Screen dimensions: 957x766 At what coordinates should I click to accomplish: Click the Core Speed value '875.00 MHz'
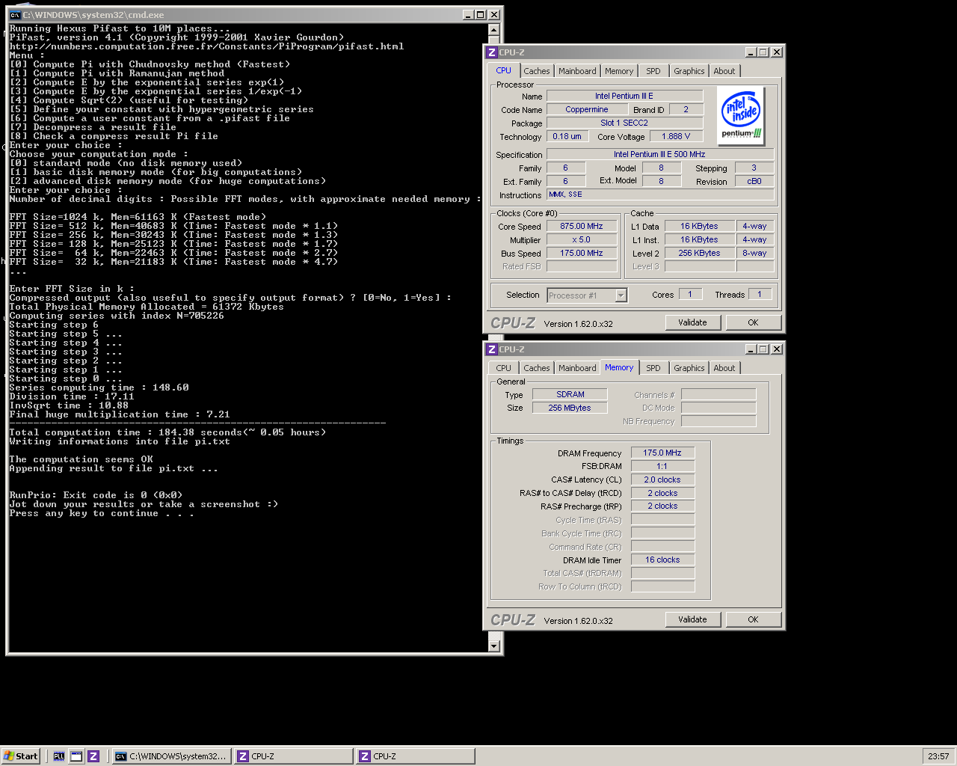click(582, 226)
